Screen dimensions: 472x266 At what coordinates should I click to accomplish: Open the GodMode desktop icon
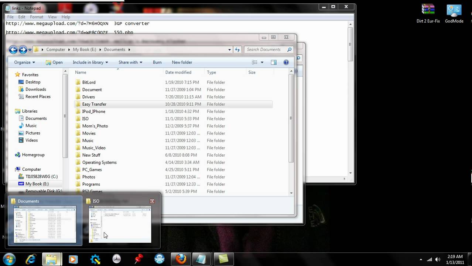point(454,14)
